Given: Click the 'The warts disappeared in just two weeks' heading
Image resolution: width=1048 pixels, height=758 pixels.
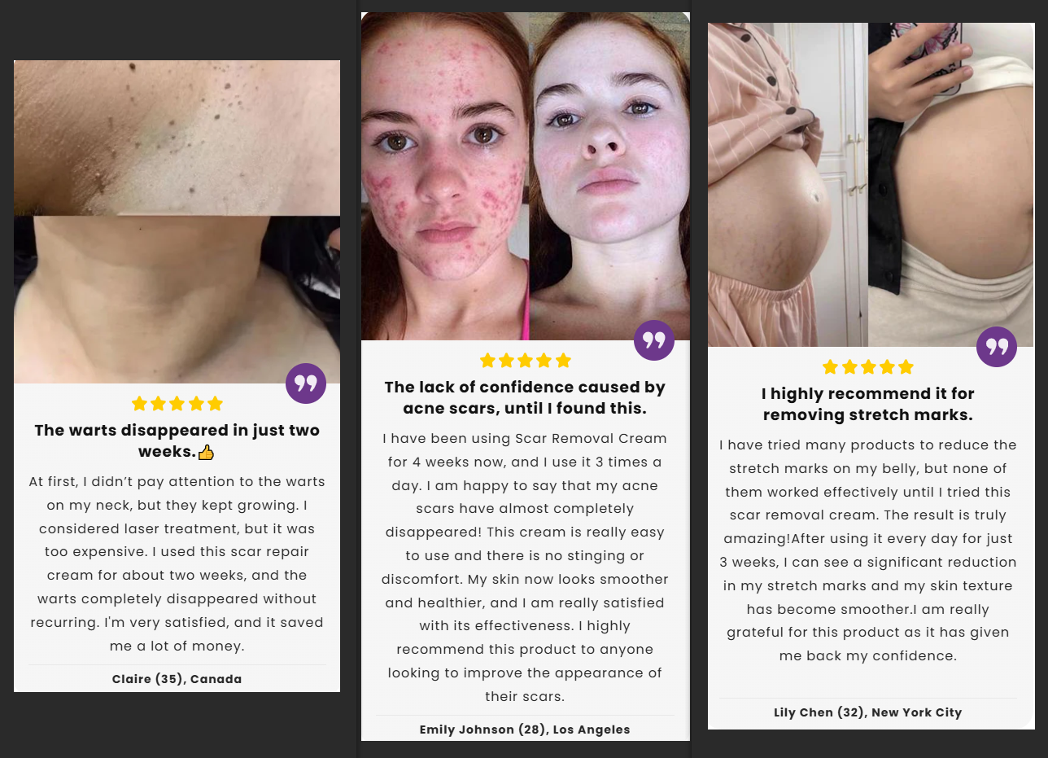Looking at the screenshot, I should pyautogui.click(x=177, y=440).
